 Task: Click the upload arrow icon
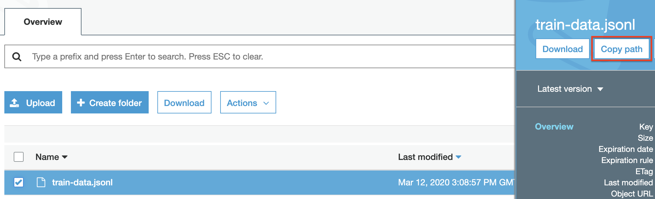[15, 103]
